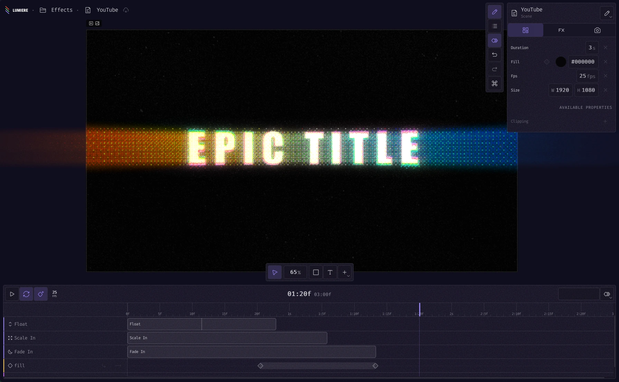Toggle the add-keyframe diamond in the timeline controls
The width and height of the screenshot is (619, 382).
click(41, 294)
